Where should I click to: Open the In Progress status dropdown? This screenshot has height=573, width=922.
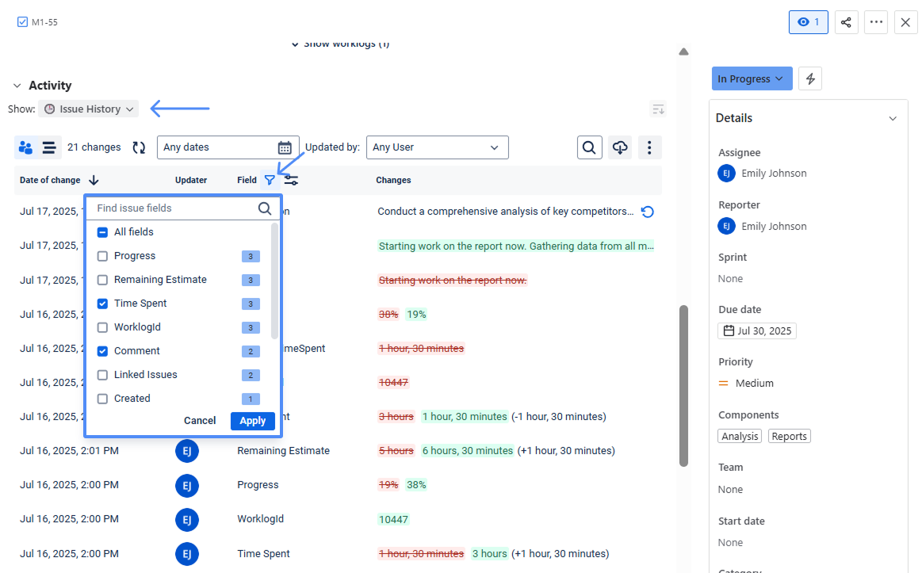pyautogui.click(x=752, y=78)
